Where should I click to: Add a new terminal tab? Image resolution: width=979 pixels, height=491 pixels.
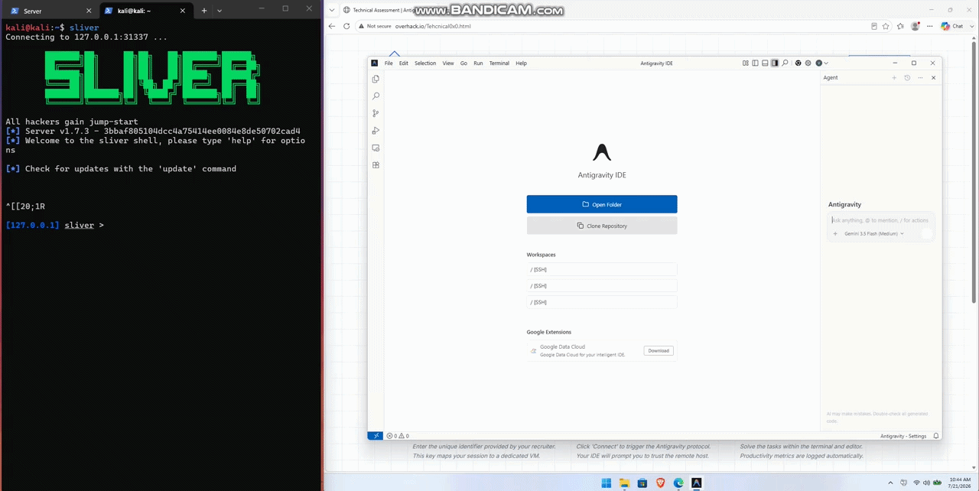[204, 11]
